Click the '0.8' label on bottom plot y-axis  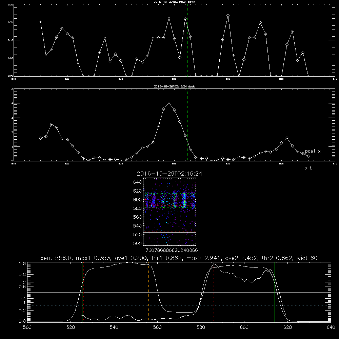22,275
